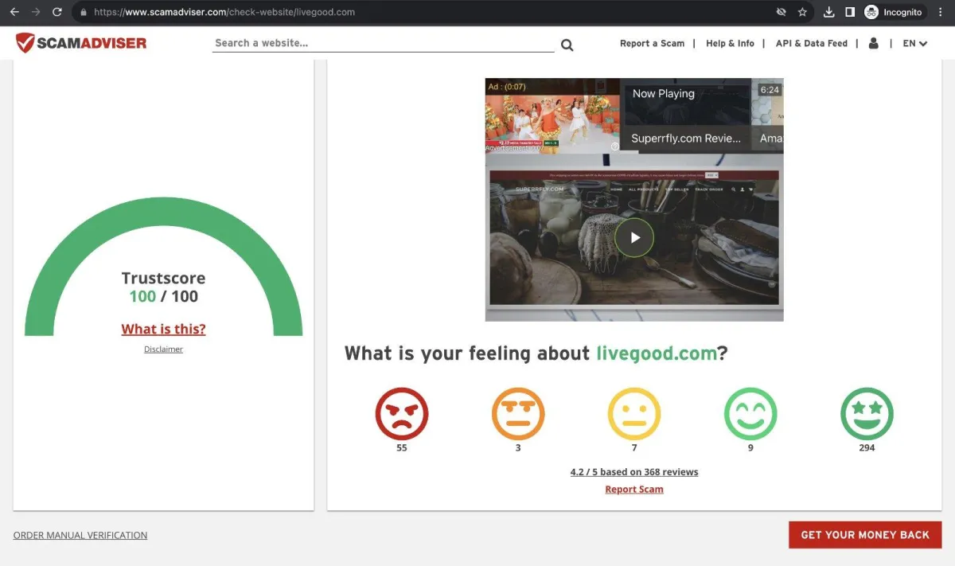Click the browser address bar URL
The image size is (955, 566).
click(224, 13)
